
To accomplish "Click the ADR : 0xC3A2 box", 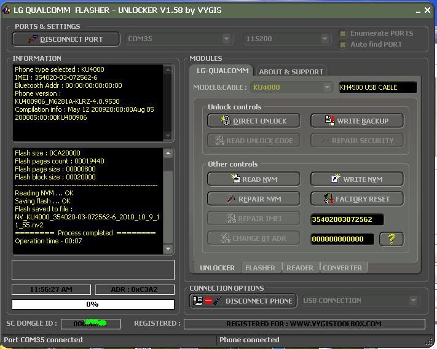I will click(135, 289).
